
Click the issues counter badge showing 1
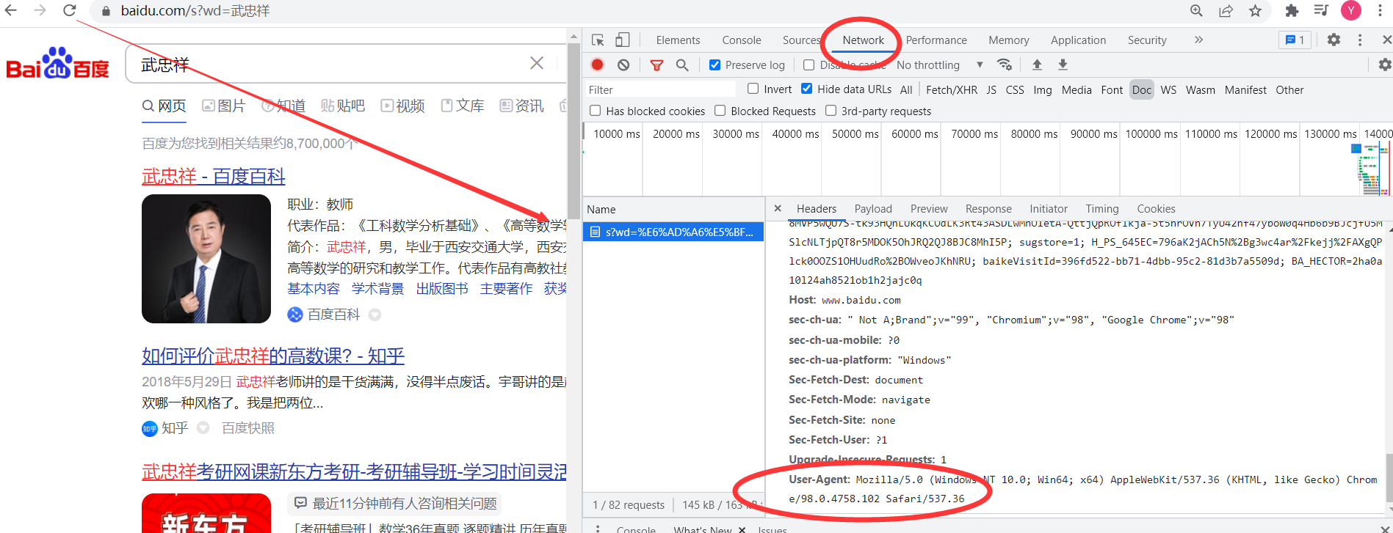[x=1295, y=40]
